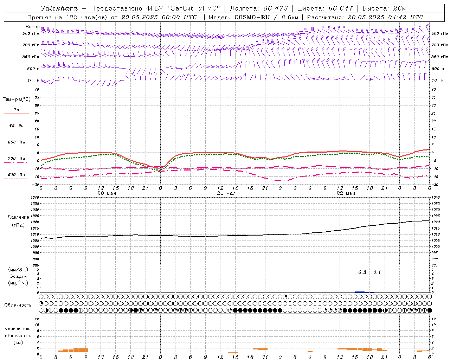
Task: Click the '0.3' precipitation amount value
Action: 362,272
